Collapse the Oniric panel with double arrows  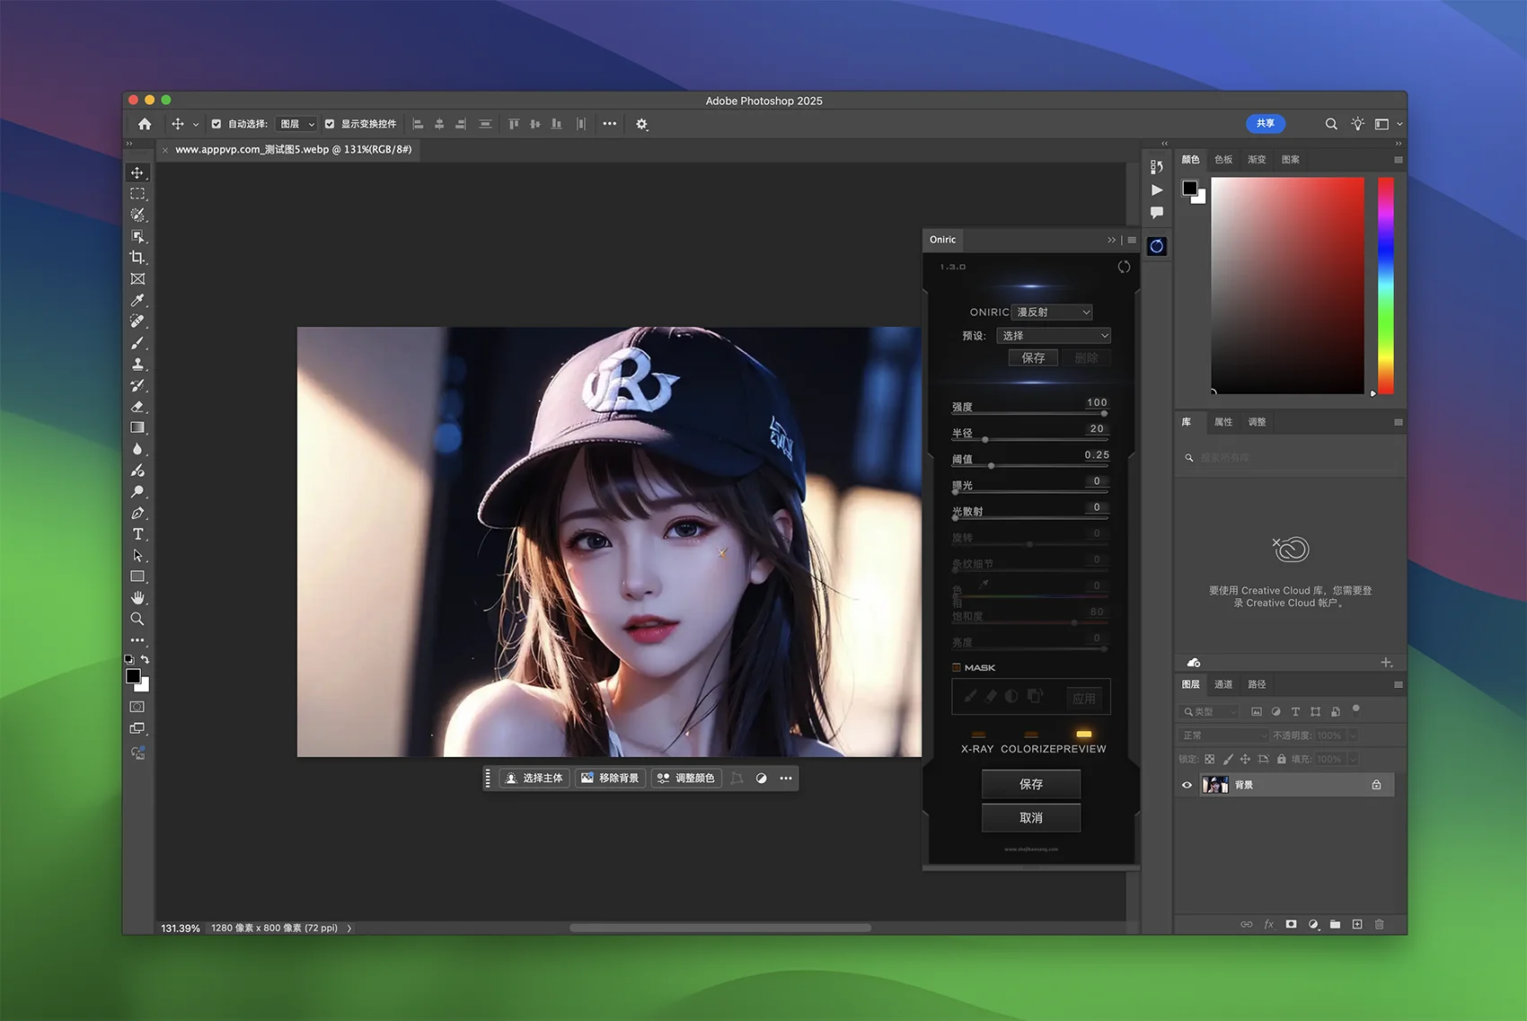point(1111,240)
